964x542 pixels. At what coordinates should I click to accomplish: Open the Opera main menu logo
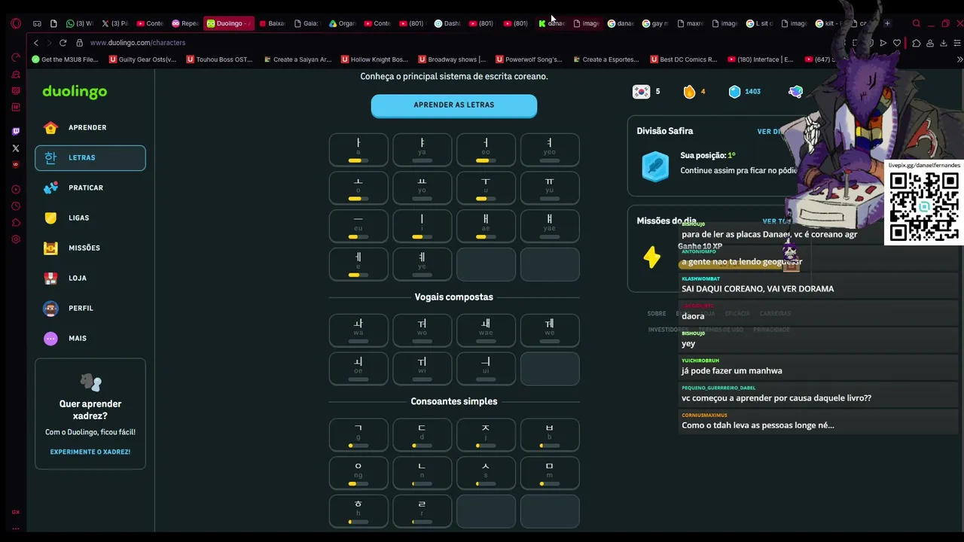pyautogui.click(x=16, y=23)
